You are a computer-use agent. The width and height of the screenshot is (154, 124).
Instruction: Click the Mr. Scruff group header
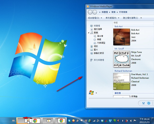click(119, 49)
